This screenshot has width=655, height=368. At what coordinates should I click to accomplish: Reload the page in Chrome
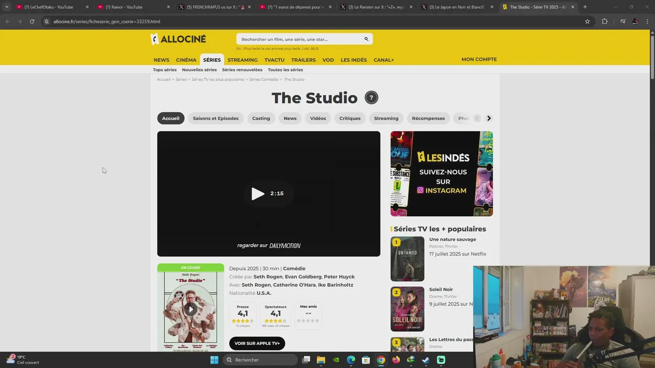pos(32,21)
